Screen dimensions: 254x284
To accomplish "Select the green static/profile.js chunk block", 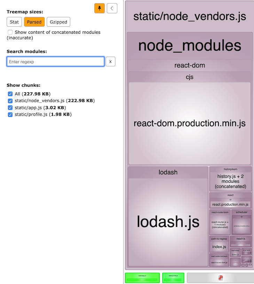I will pos(173,278).
